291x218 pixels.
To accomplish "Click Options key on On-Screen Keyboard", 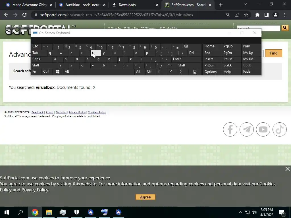I will pos(213,72).
